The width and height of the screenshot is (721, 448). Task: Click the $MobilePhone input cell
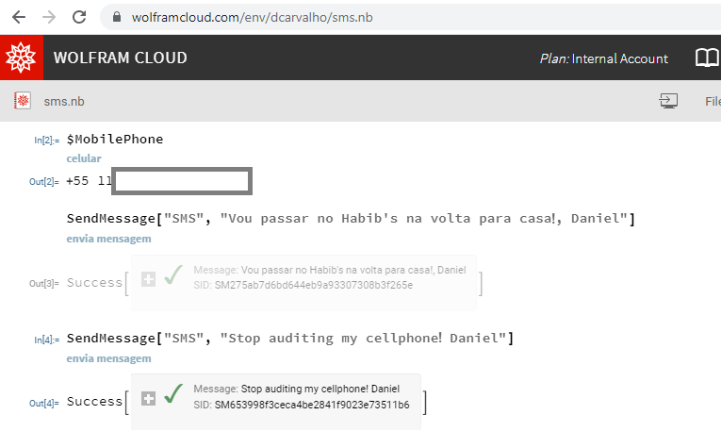click(115, 139)
